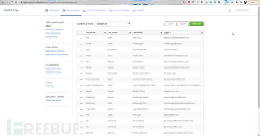Click the First Name column filter icon

tap(105, 33)
